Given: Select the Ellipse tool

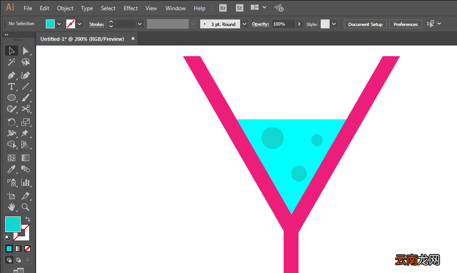Looking at the screenshot, I should [x=12, y=97].
